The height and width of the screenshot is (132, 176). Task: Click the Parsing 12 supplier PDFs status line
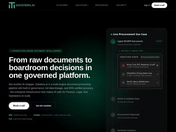[x=133, y=51]
